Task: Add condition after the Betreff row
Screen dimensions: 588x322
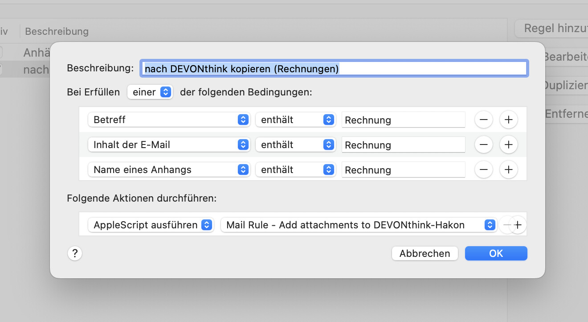Action: pos(509,120)
